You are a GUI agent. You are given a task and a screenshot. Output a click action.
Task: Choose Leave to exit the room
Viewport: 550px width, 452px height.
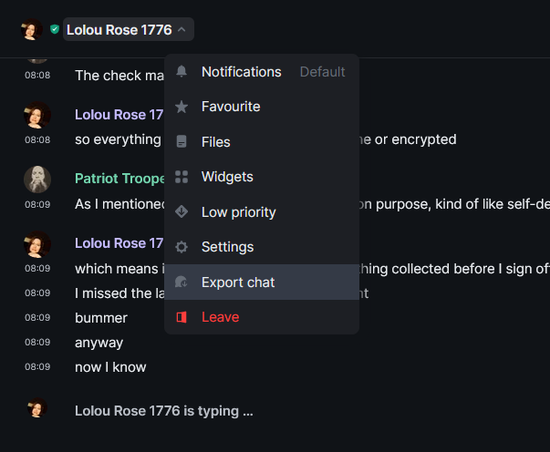[x=220, y=317]
